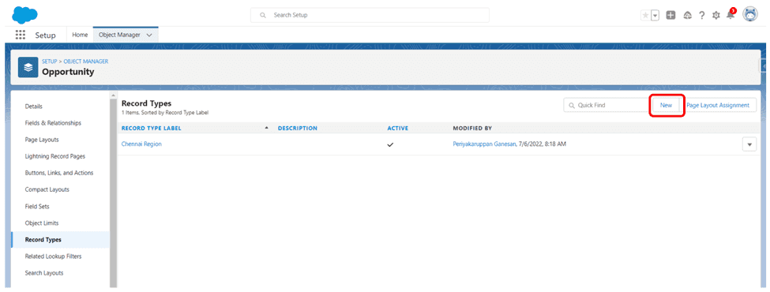Follow the SETUP breadcrumb link

click(50, 62)
